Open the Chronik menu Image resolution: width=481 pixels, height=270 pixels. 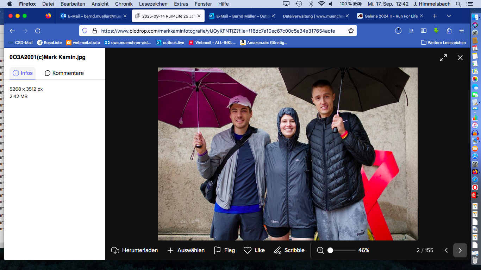(124, 4)
